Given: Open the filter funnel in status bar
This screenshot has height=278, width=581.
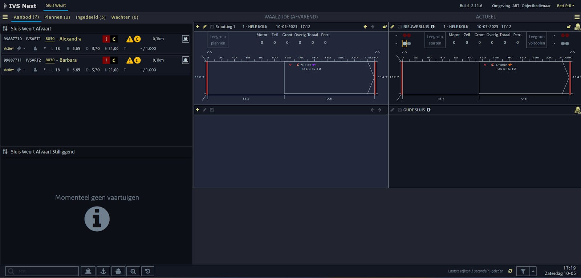Looking at the screenshot, I should tap(523, 271).
